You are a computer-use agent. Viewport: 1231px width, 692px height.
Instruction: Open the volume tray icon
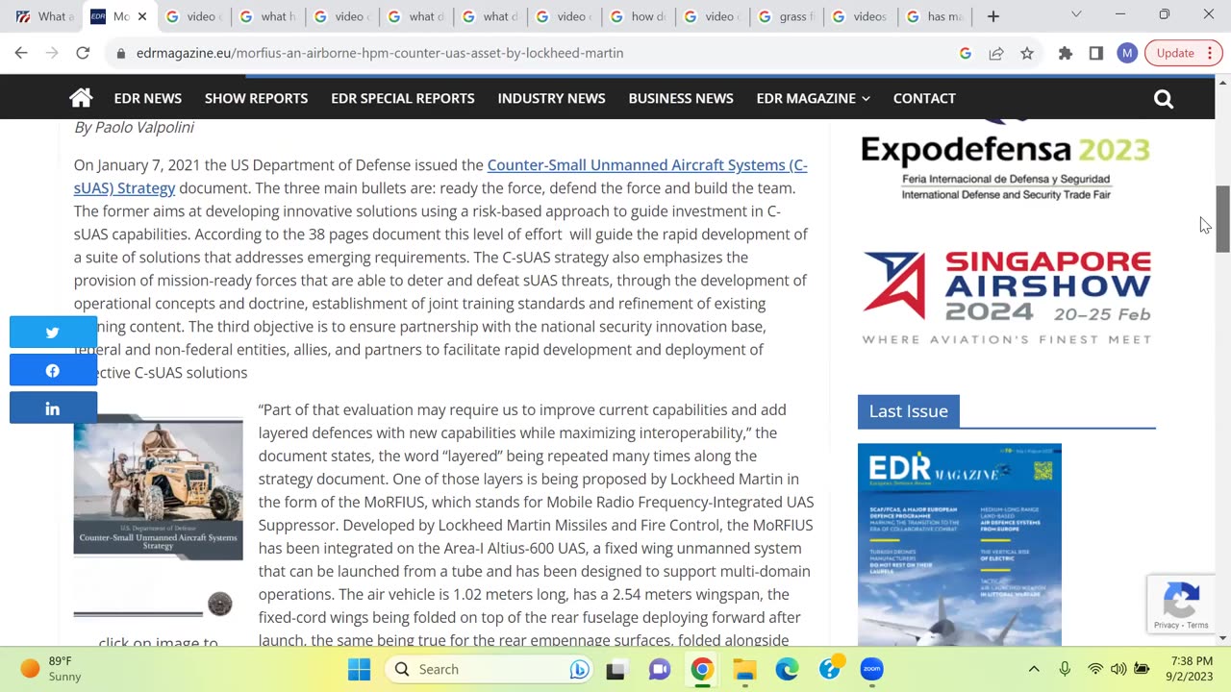click(1118, 669)
